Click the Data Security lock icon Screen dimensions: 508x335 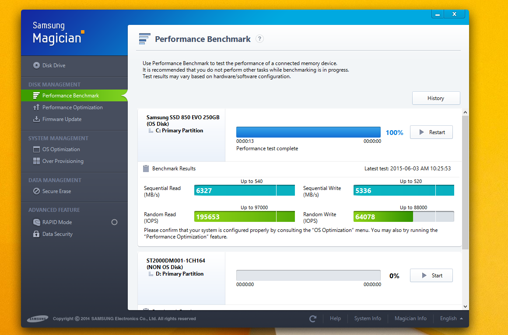coord(36,234)
